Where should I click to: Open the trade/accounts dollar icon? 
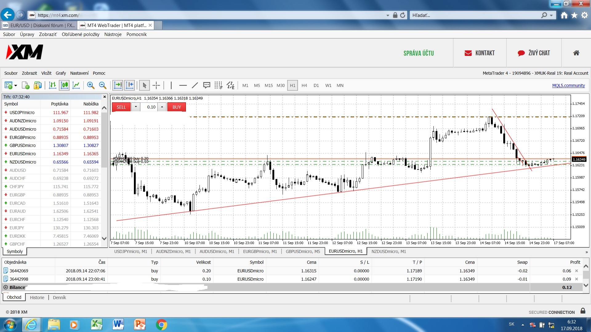click(38, 85)
